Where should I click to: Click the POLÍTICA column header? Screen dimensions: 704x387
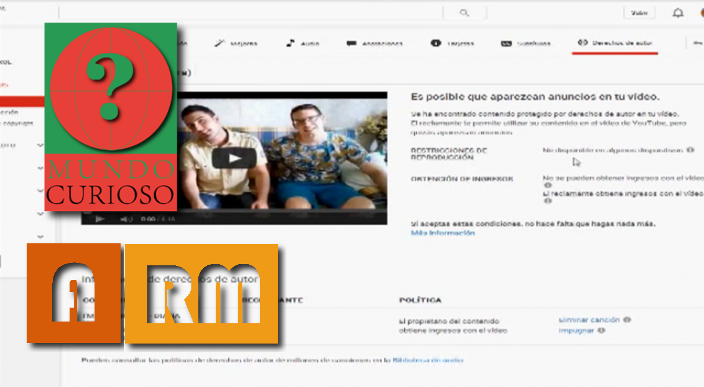point(420,300)
